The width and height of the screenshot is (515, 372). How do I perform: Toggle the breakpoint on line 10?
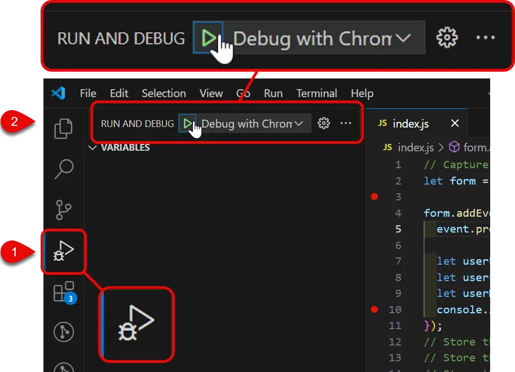(x=375, y=309)
